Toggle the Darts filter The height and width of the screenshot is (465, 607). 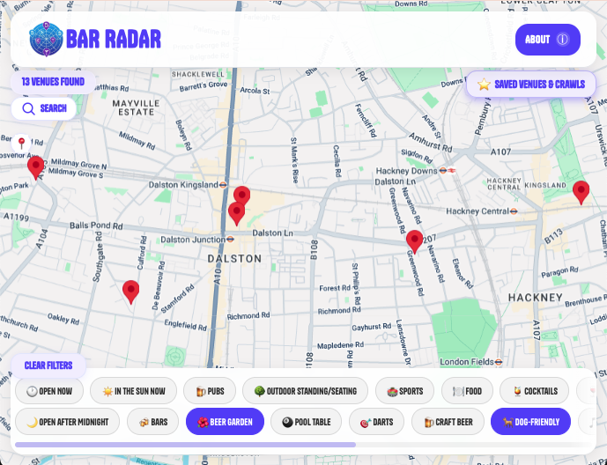[x=376, y=422]
